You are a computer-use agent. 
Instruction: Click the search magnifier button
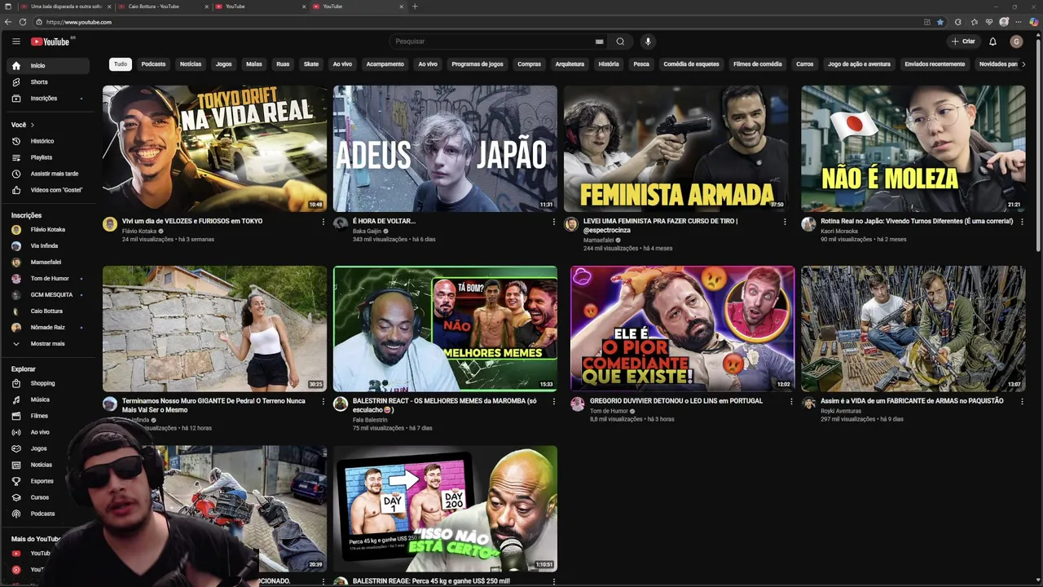point(620,42)
